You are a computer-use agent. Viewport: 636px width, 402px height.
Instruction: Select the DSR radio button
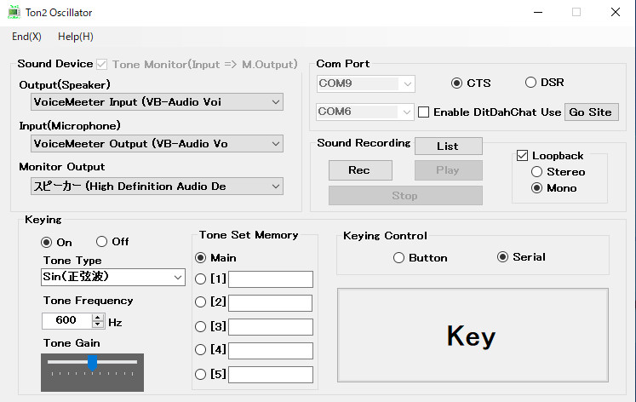530,83
